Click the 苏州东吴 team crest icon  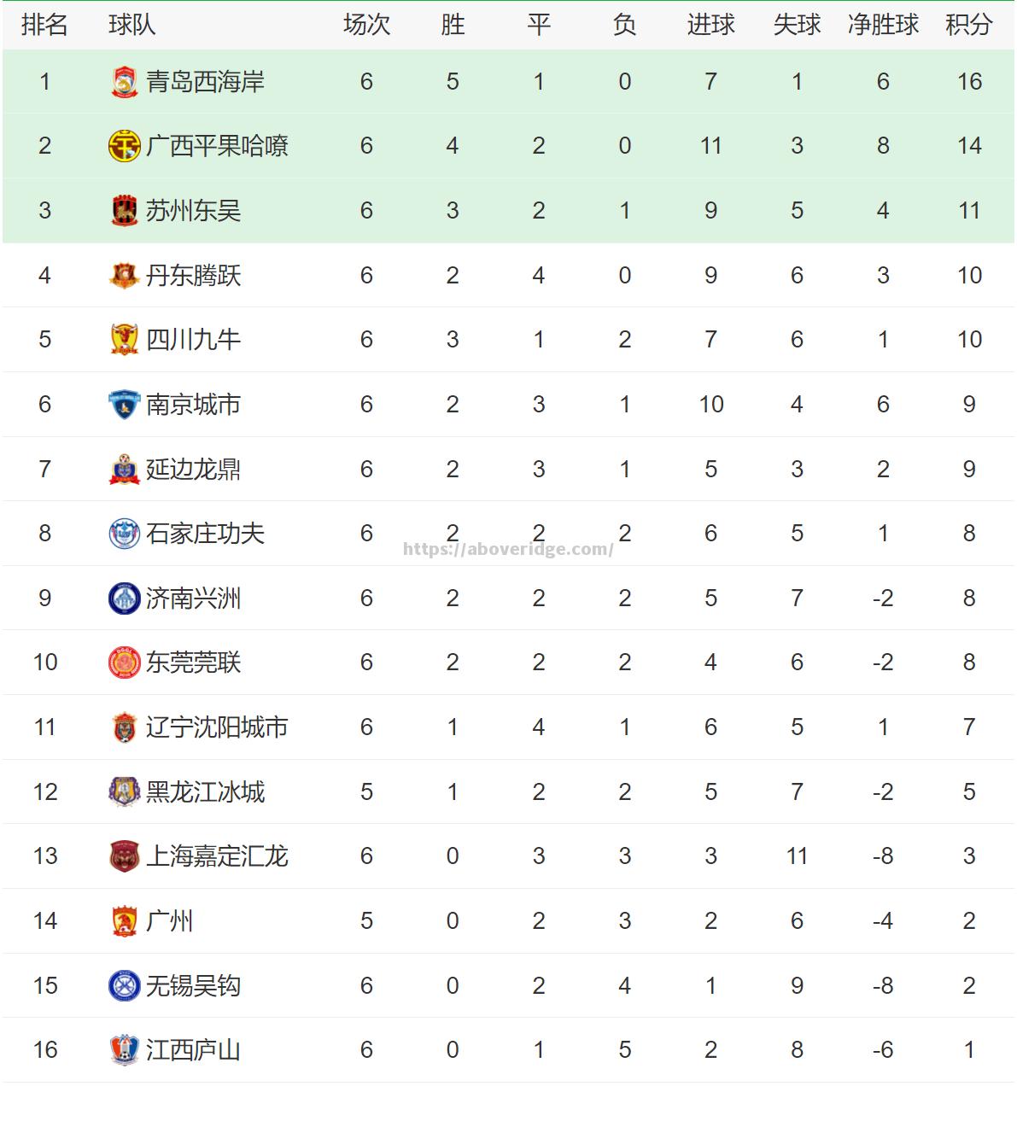125,211
